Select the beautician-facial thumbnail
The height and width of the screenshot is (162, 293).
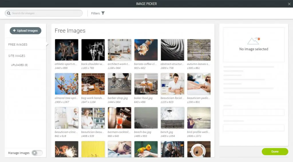173,84
